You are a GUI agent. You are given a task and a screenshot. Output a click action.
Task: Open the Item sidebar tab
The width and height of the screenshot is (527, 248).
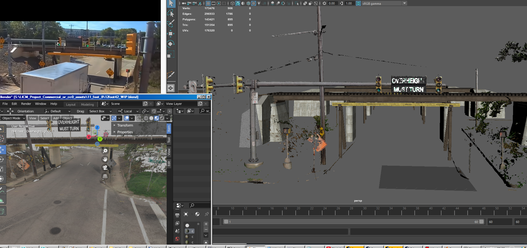pos(169,128)
